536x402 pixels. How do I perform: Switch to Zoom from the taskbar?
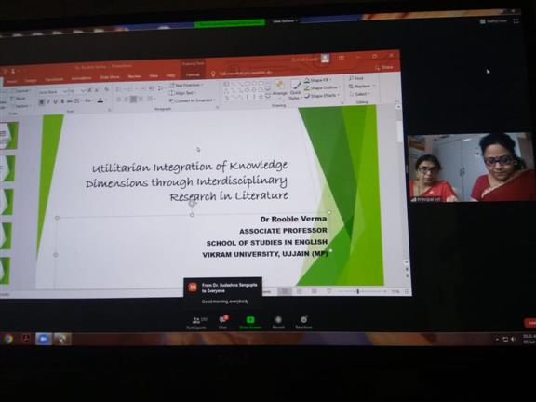tap(44, 339)
